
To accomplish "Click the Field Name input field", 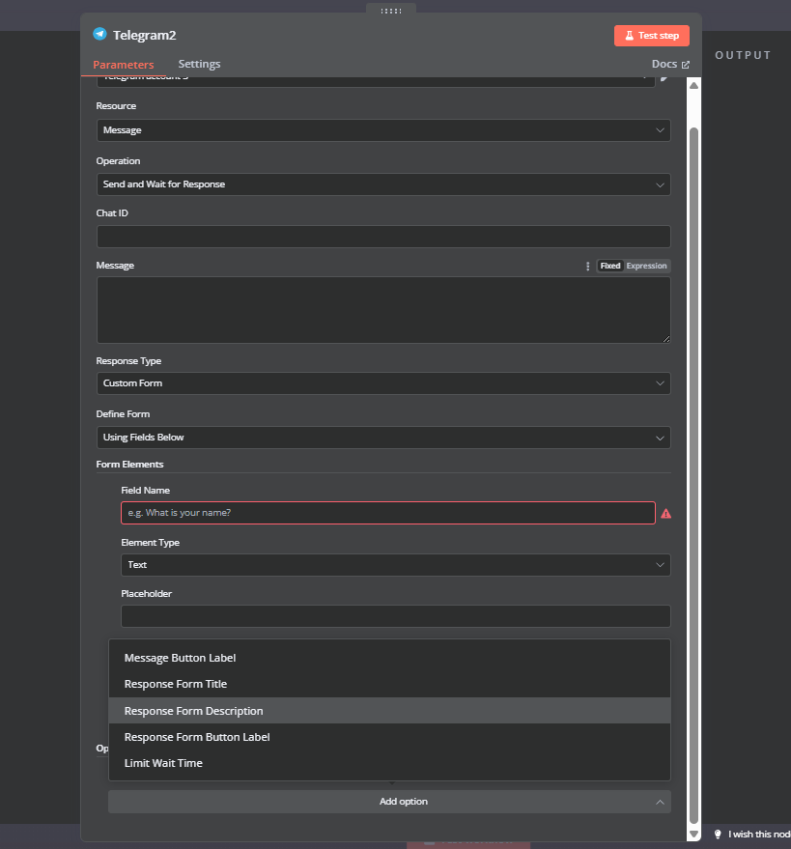I will tap(387, 513).
